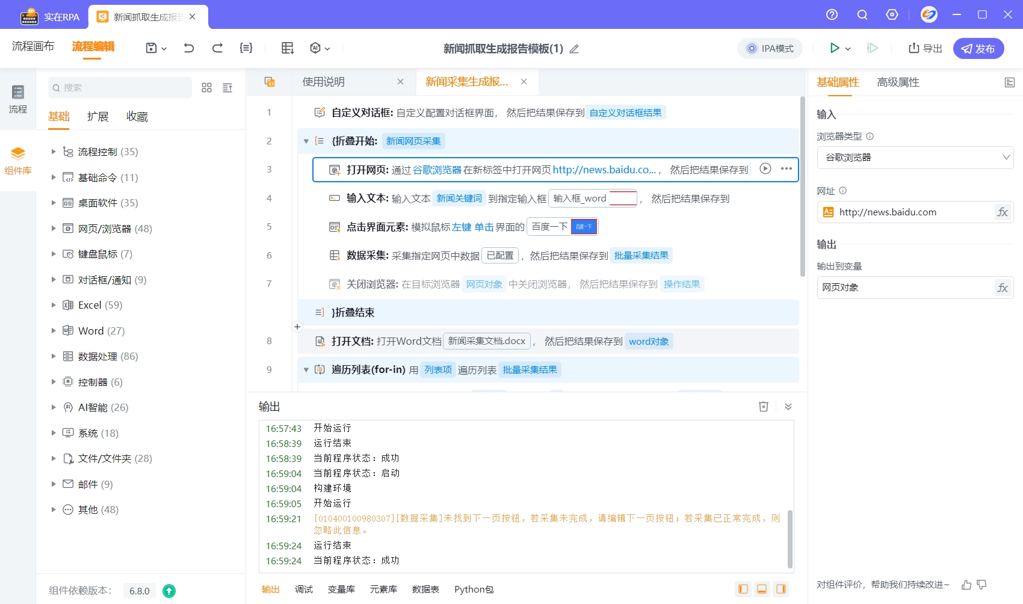Open the 元素库 bottom tab
Viewport: 1023px width, 604px height.
[x=383, y=590]
